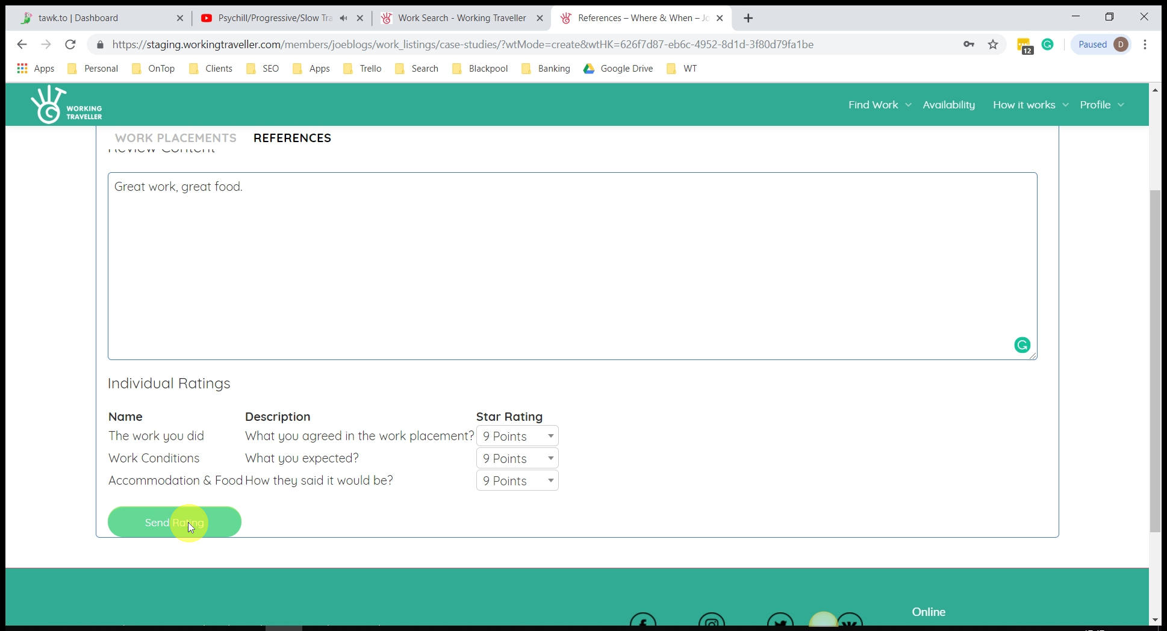Open the Grammarly extension in the browser toolbar
The width and height of the screenshot is (1167, 631).
pyautogui.click(x=1047, y=45)
